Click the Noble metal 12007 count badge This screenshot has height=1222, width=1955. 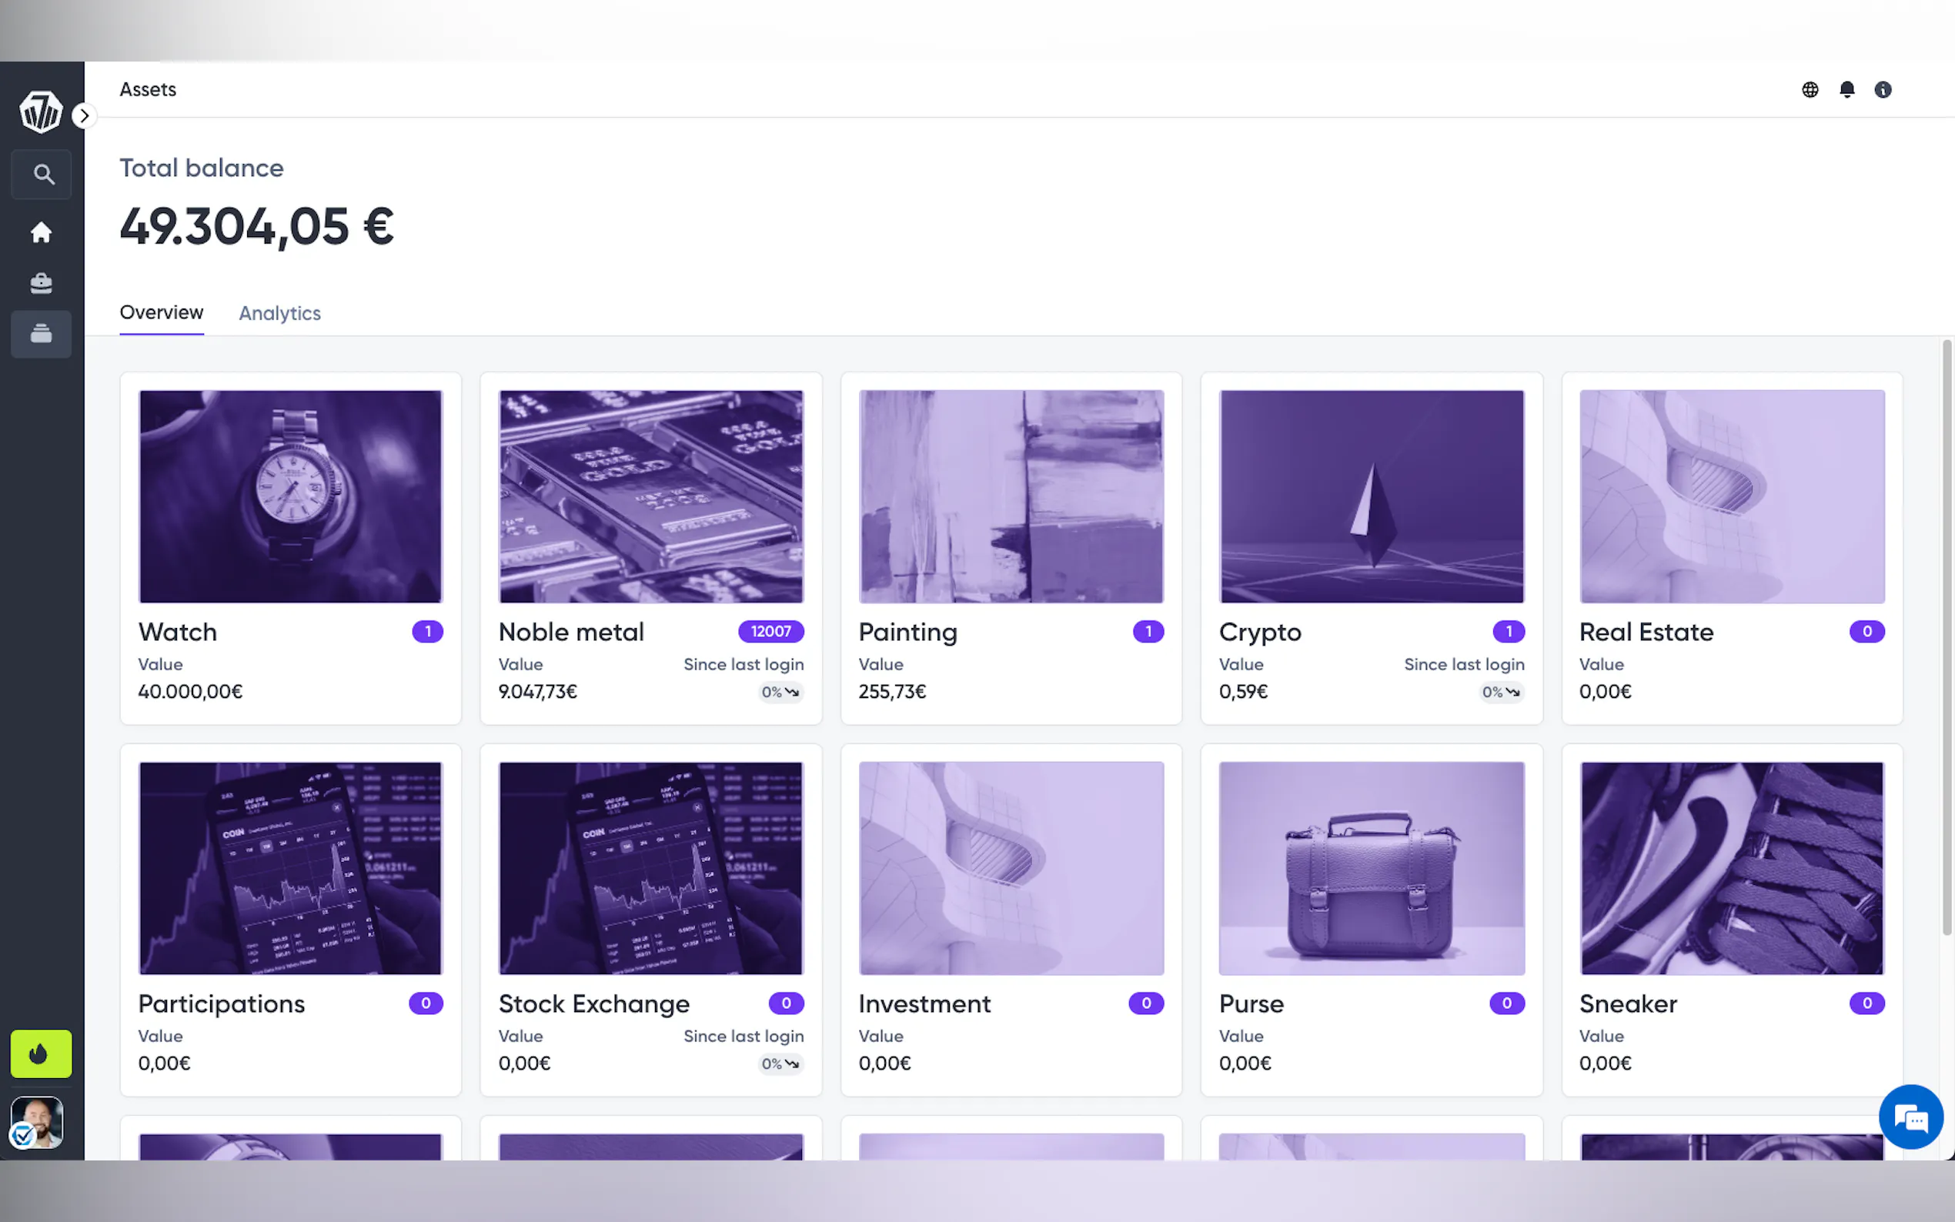click(770, 631)
